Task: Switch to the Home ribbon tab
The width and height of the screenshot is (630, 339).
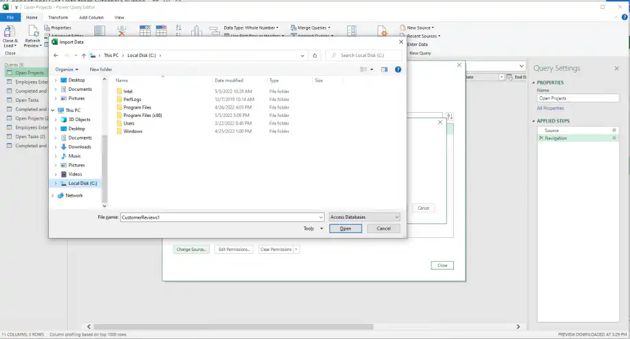Action: coord(32,17)
